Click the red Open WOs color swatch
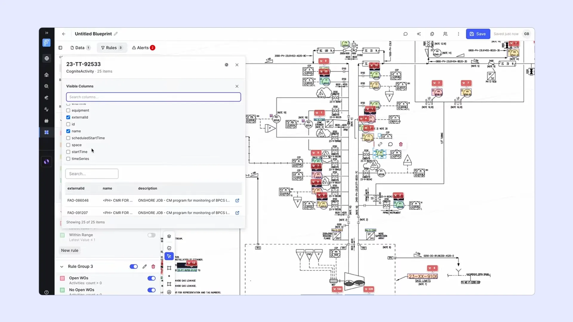 point(62,278)
